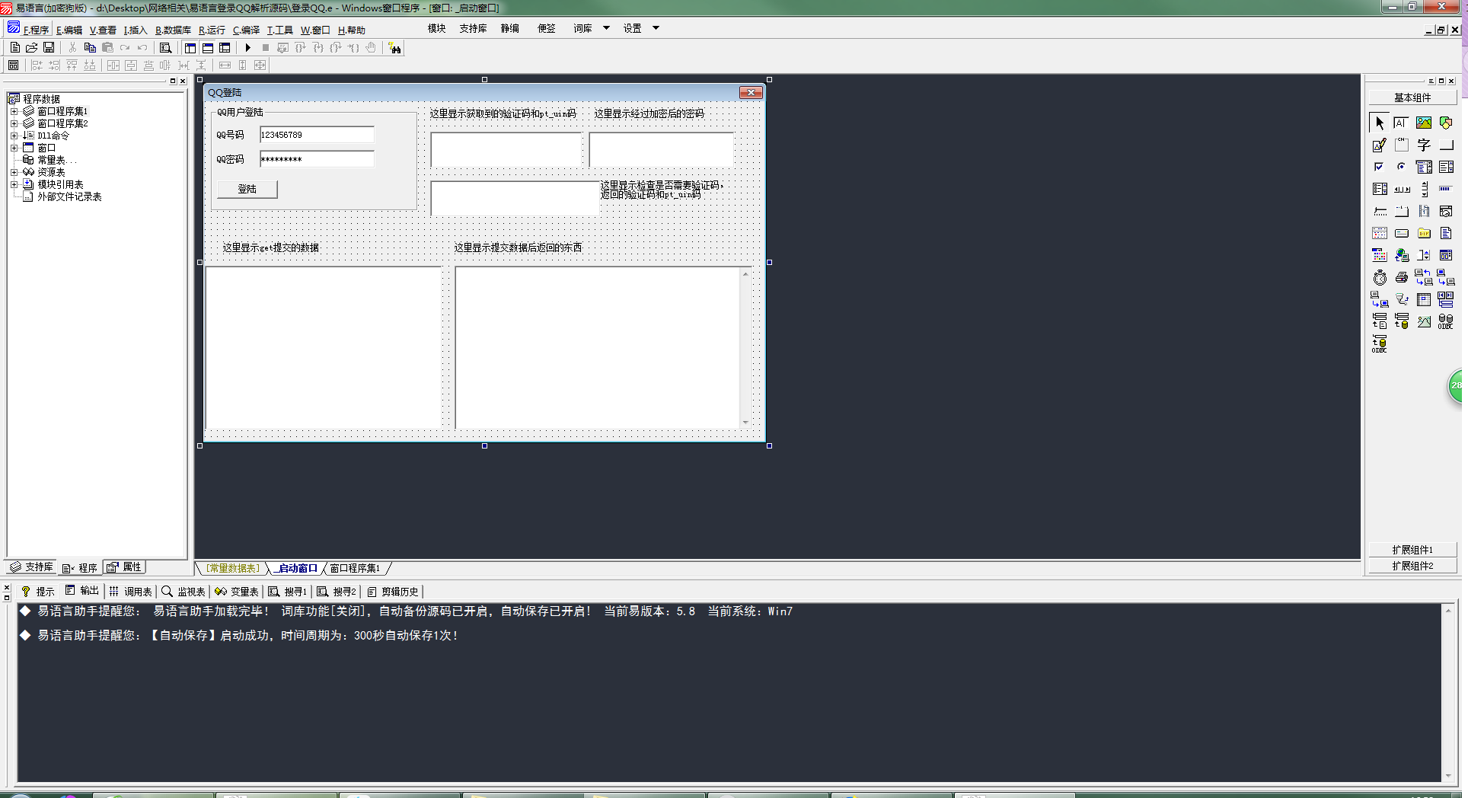Open the C.编译 menu
The image size is (1468, 798).
tap(246, 30)
